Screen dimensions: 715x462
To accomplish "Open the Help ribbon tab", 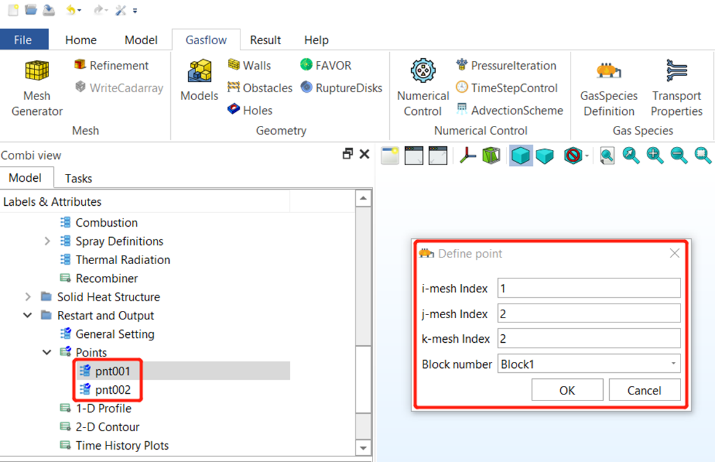I will 317,40.
